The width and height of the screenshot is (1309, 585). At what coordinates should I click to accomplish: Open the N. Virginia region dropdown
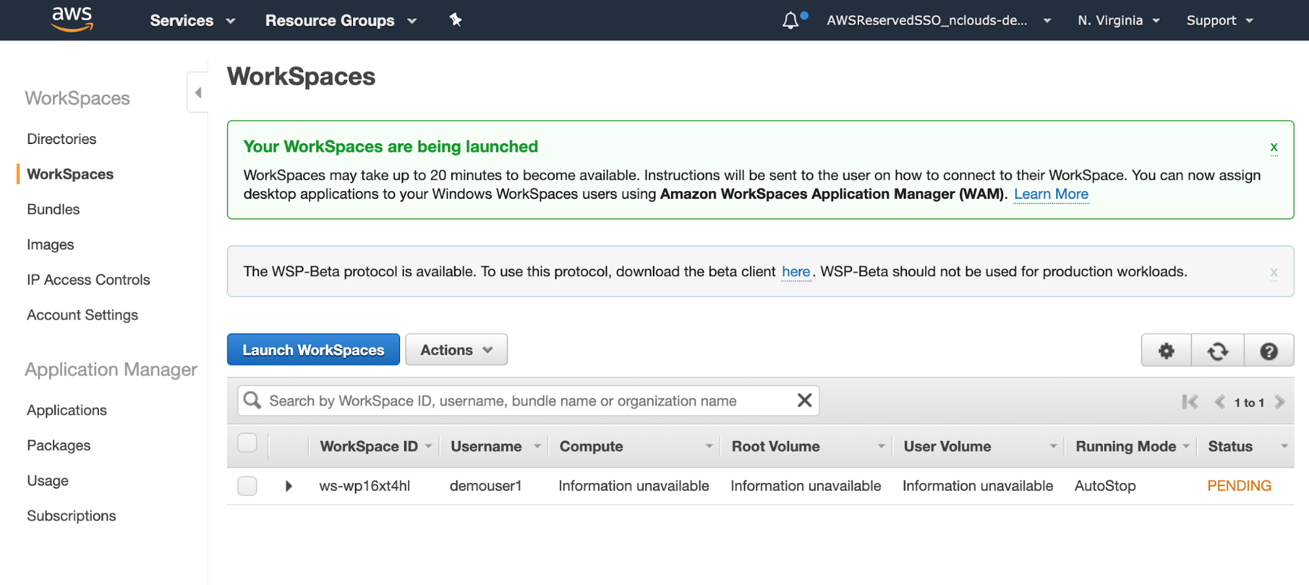pos(1118,20)
